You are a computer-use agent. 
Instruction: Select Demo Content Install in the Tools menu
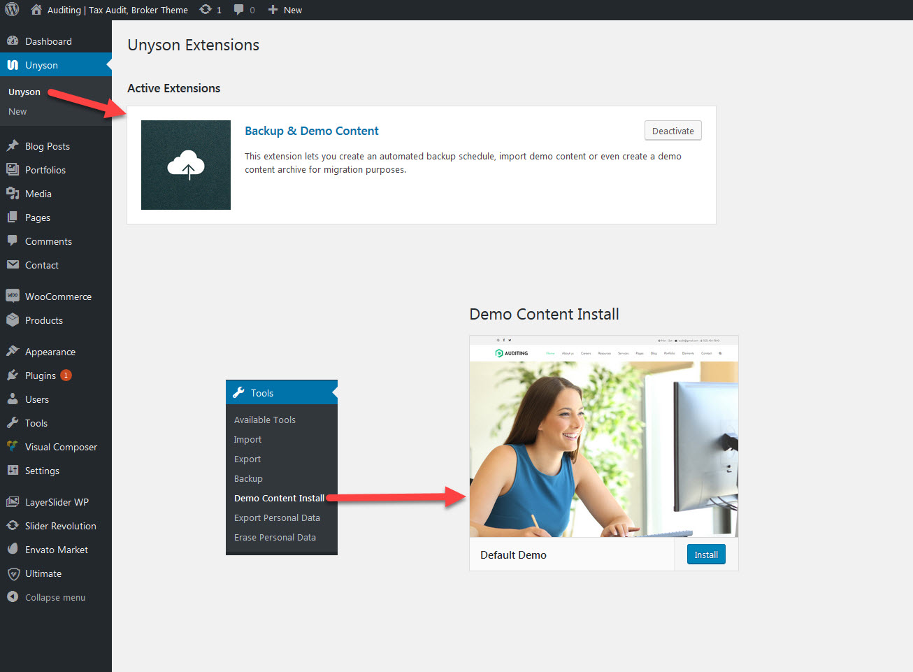[x=279, y=498]
